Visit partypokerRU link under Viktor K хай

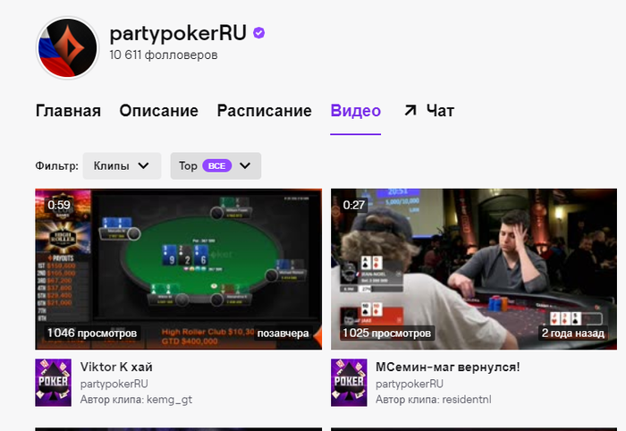[x=114, y=384]
